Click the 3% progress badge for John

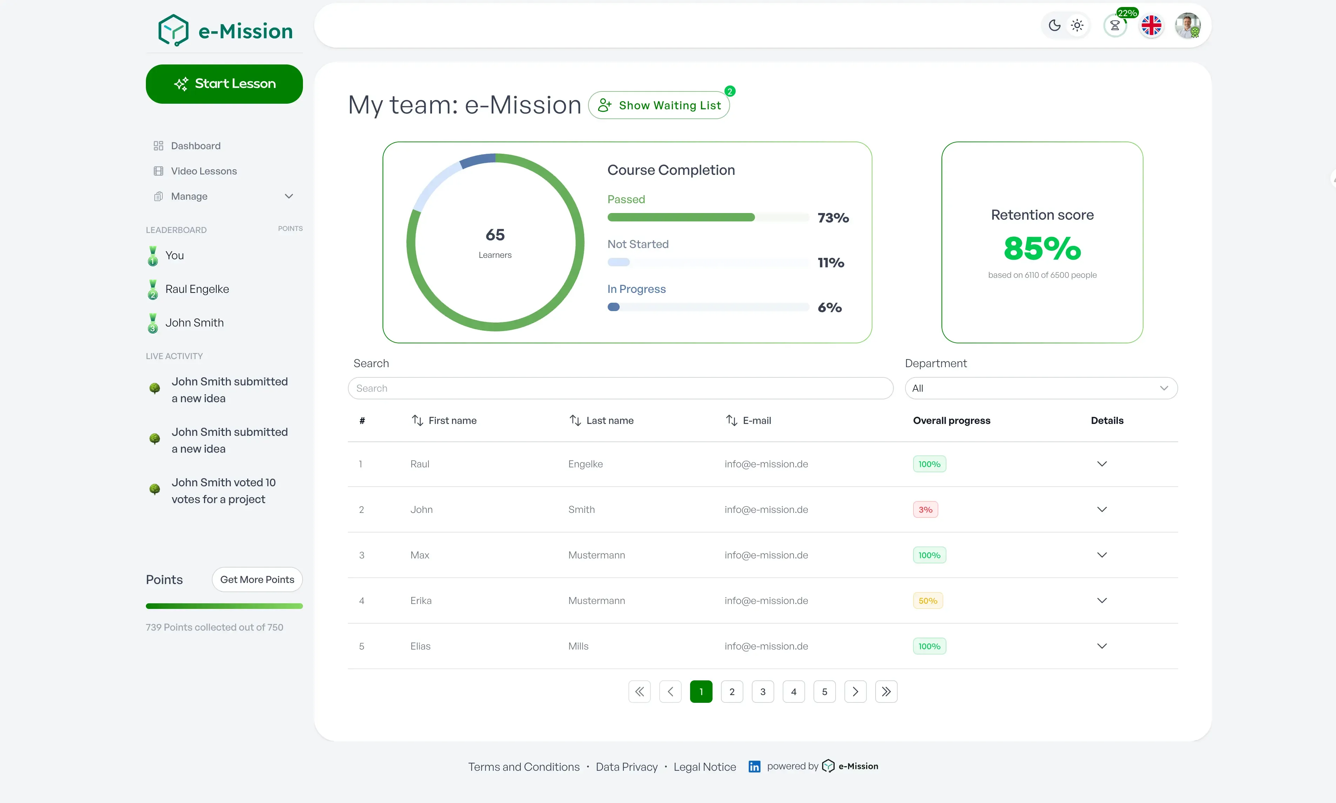coord(925,509)
